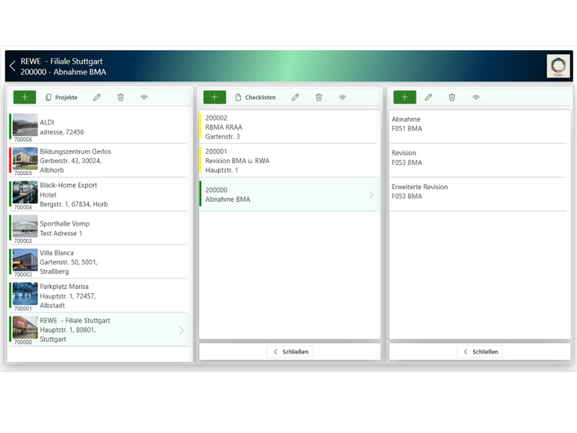
Task: Click the REWE store thumbnail image
Action: click(25, 327)
